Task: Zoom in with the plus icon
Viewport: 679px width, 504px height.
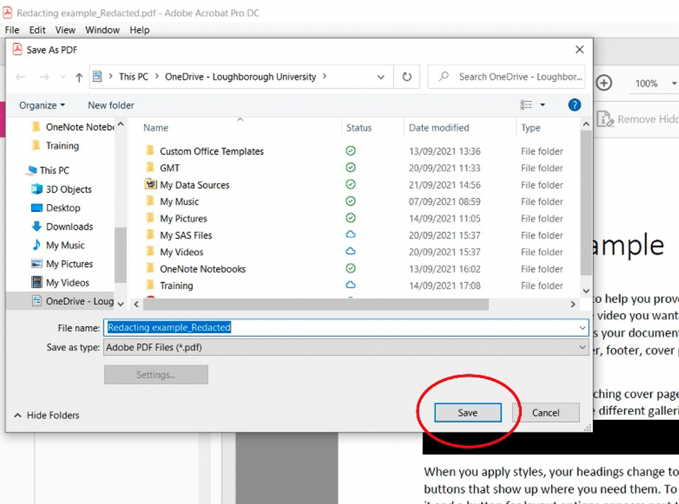Action: point(603,83)
